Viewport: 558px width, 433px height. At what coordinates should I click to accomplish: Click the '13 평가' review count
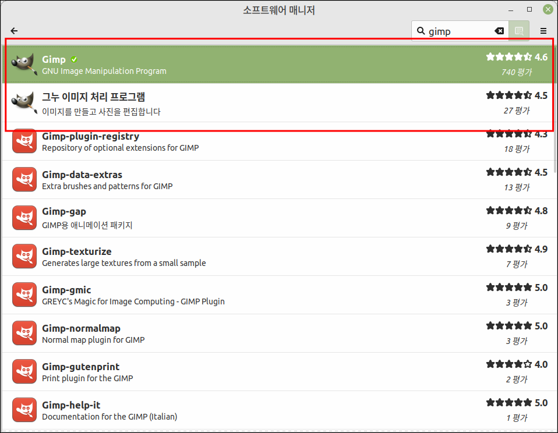pyautogui.click(x=517, y=187)
